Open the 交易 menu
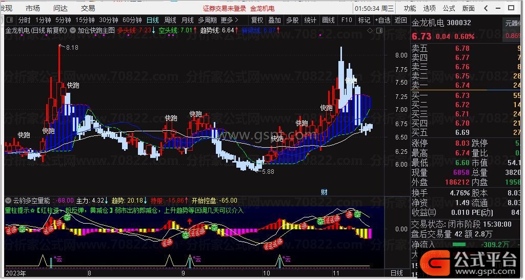The width and height of the screenshot is (525, 280). 88,8
